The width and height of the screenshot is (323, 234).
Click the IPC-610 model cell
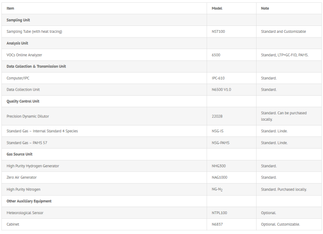click(218, 78)
